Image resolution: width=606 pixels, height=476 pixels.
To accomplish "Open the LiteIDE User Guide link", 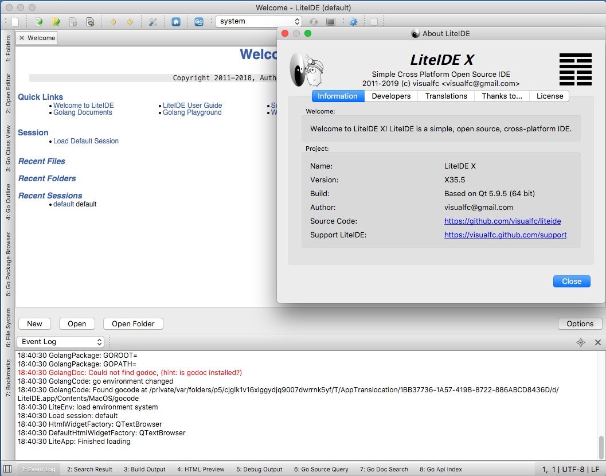I will point(193,106).
